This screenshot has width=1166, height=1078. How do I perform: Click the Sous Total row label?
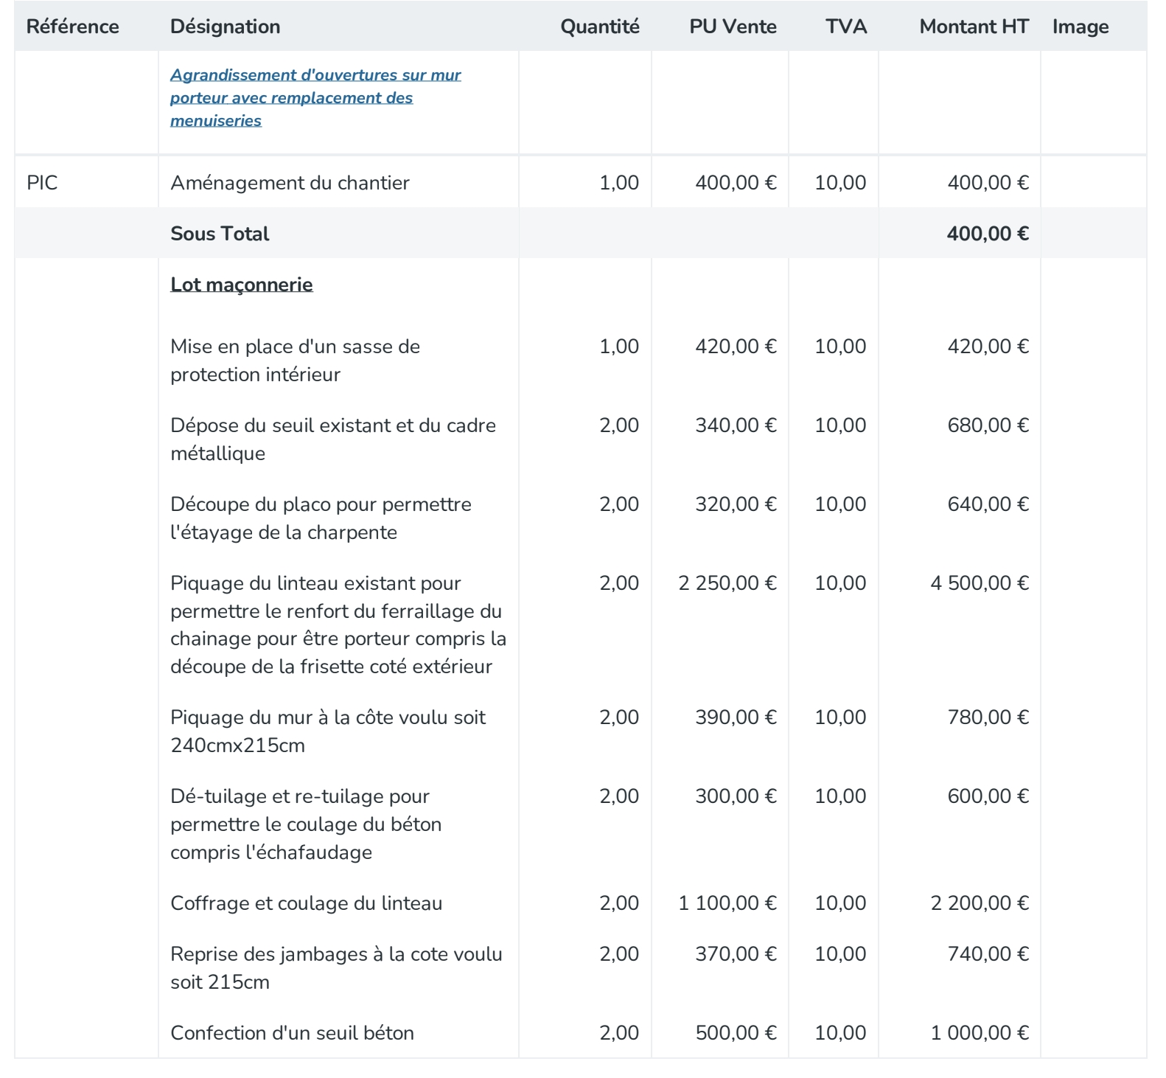pyautogui.click(x=220, y=234)
